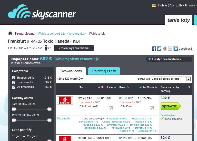The width and height of the screenshot is (197, 141).
Task: Book via Travel2be 630 €
Action: click(120, 128)
